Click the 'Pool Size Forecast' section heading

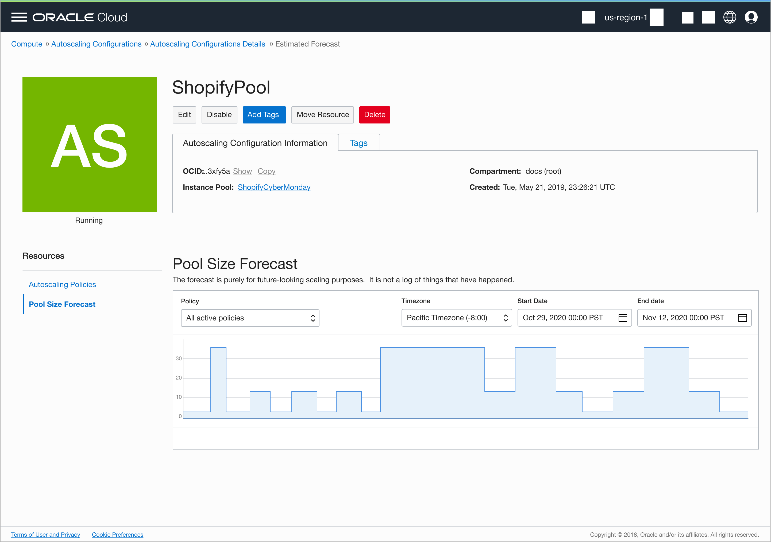click(x=235, y=264)
